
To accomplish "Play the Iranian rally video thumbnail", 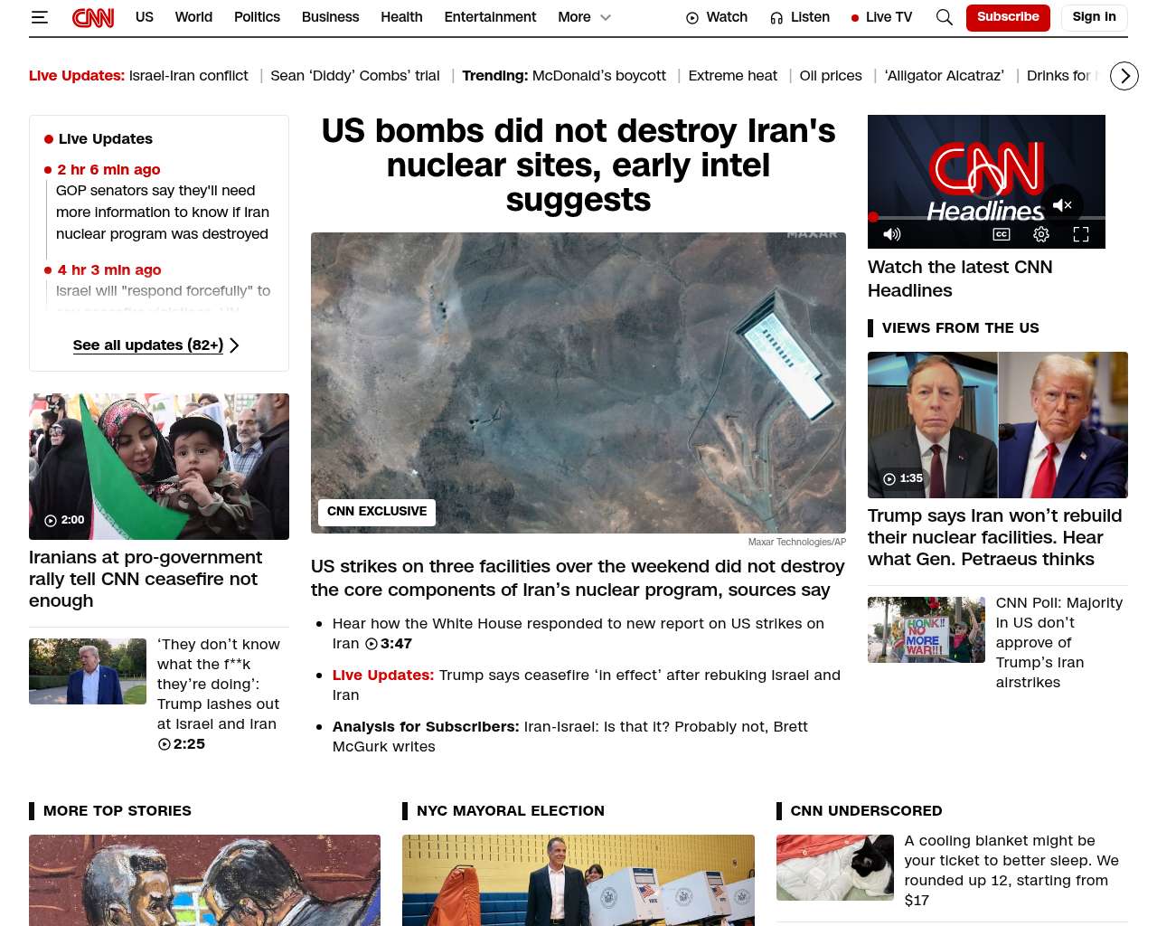I will tap(159, 467).
